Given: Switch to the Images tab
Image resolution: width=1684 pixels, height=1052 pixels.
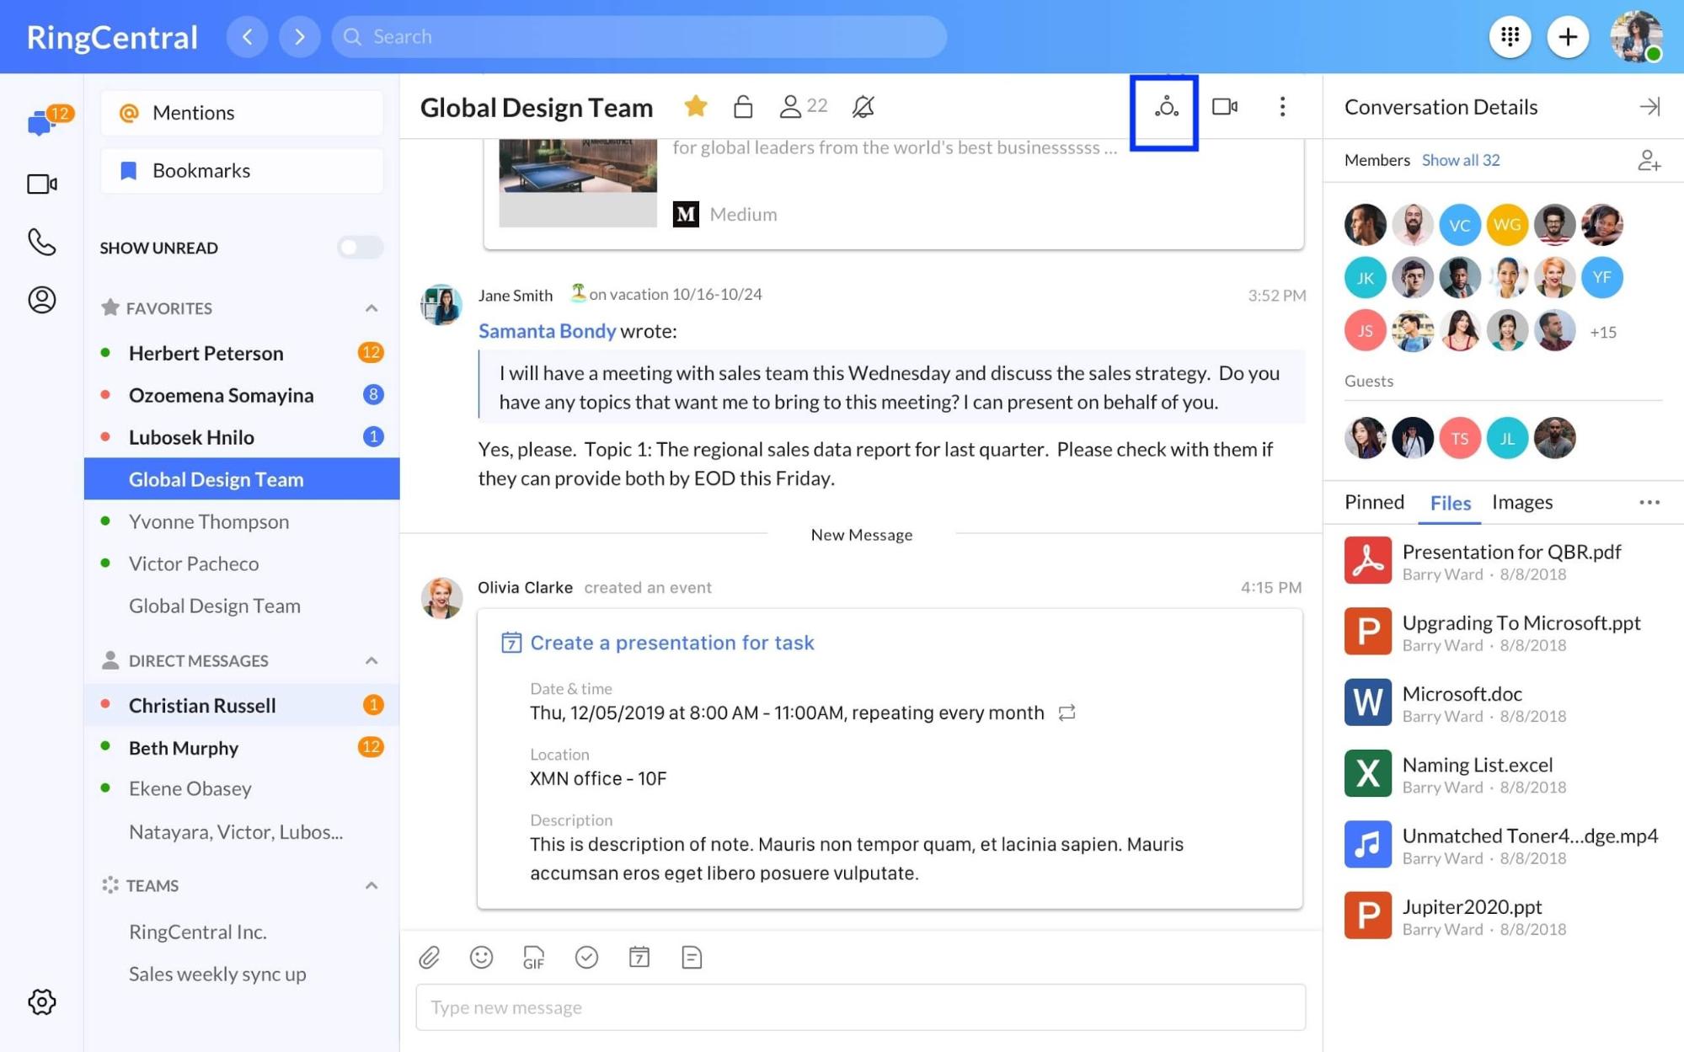Looking at the screenshot, I should [x=1521, y=502].
